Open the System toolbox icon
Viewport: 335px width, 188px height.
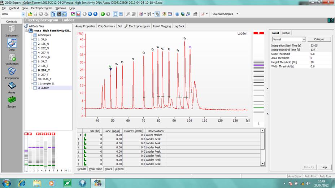12,100
